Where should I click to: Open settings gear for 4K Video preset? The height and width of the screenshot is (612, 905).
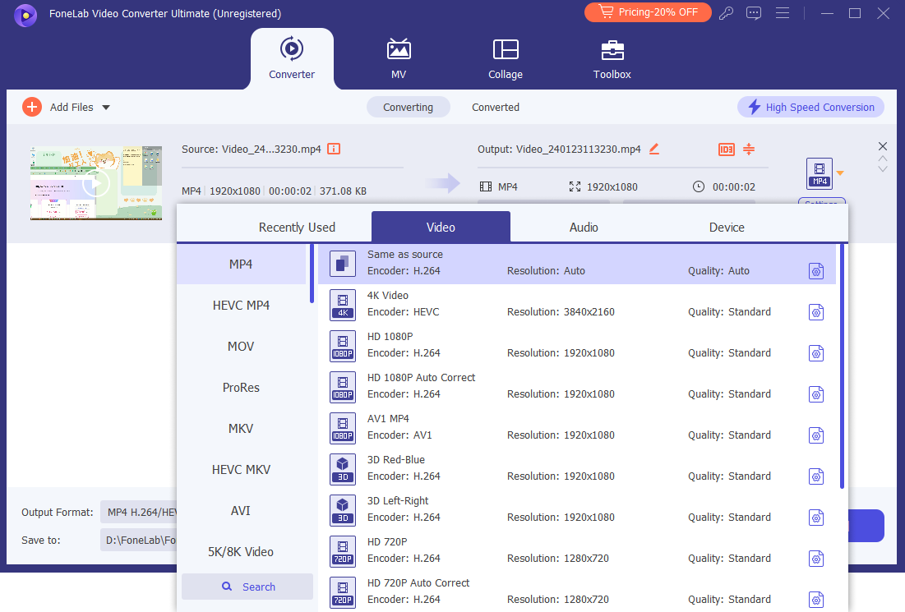coord(815,312)
